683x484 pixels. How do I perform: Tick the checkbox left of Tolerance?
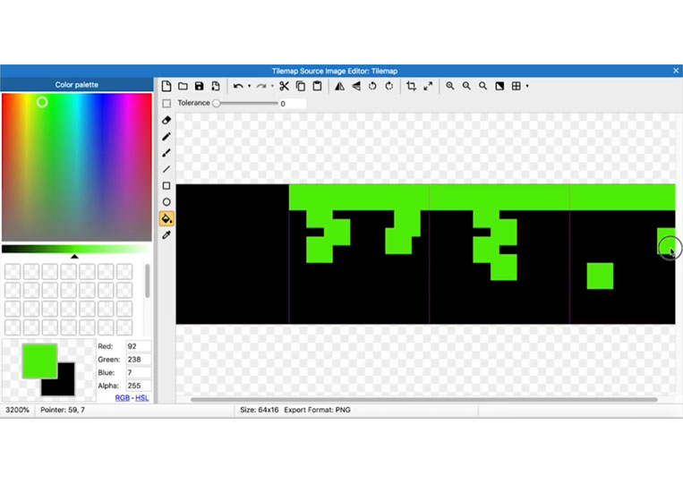(166, 103)
